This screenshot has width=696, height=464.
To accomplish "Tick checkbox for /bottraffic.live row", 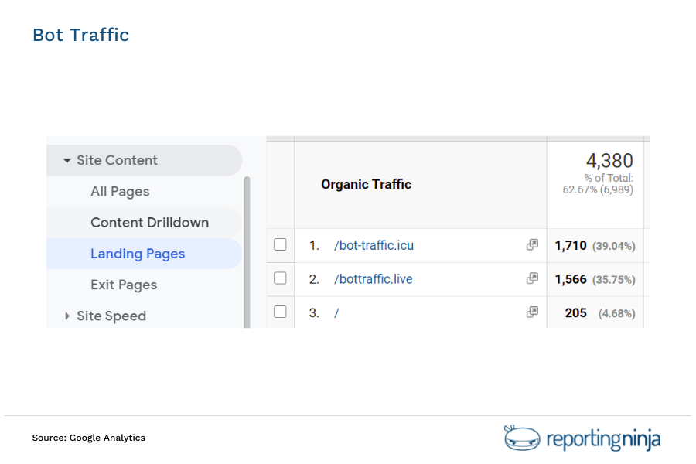I will tap(280, 278).
